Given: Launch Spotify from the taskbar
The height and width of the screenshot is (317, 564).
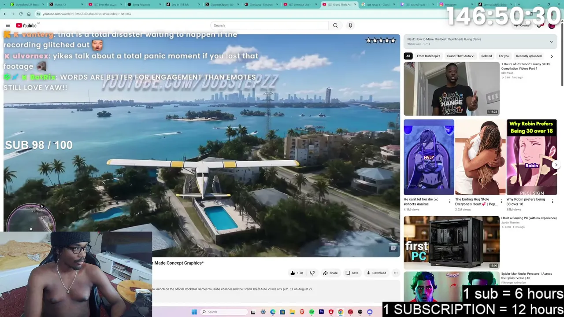Looking at the screenshot, I should pos(312,312).
